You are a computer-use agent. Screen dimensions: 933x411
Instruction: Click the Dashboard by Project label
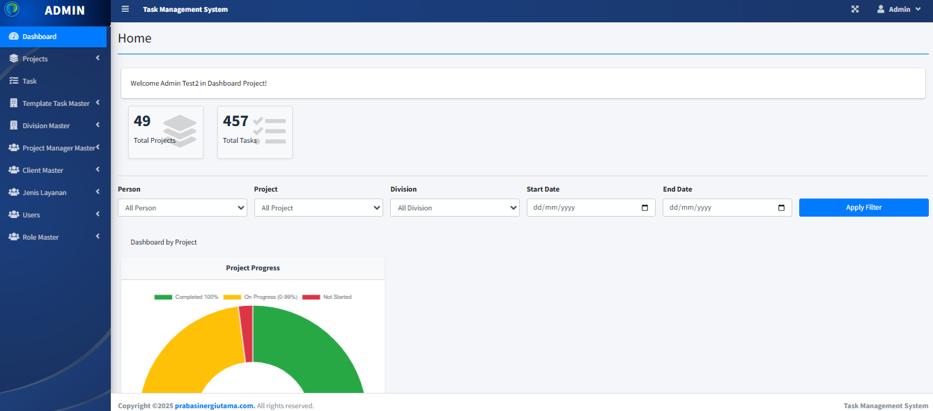pos(164,242)
